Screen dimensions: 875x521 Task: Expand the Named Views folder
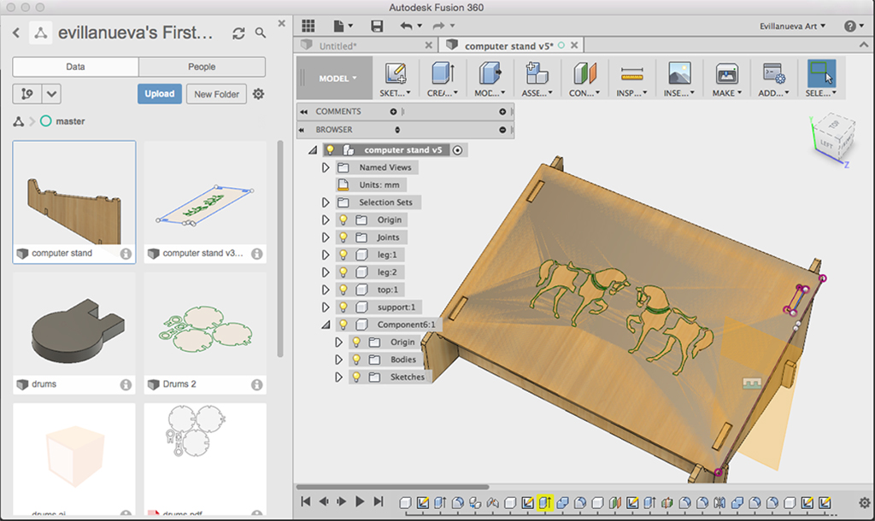point(326,167)
